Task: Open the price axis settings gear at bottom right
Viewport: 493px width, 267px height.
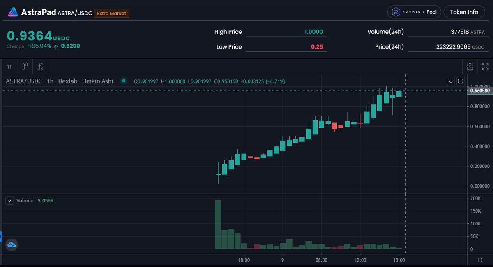Action: 480,260
